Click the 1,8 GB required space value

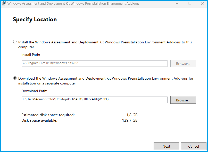[132, 115]
